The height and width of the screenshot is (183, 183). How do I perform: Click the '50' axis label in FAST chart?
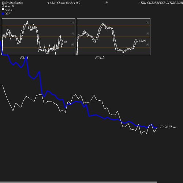pos(72,34)
